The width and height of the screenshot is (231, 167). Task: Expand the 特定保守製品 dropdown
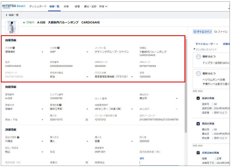pos(69,77)
